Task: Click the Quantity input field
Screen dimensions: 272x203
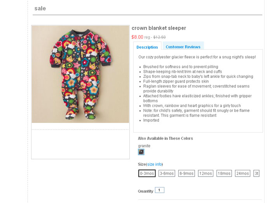Action: tap(159, 190)
